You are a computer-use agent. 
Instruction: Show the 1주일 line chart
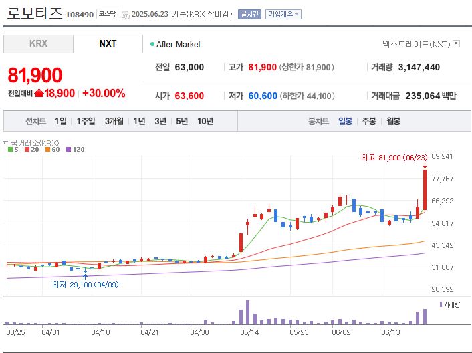pos(86,121)
